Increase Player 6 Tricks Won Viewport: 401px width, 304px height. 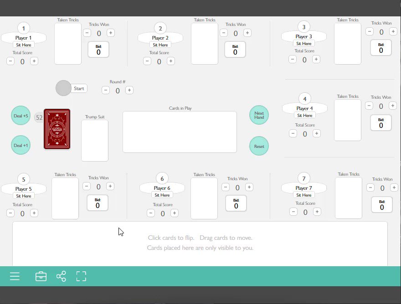click(x=249, y=187)
